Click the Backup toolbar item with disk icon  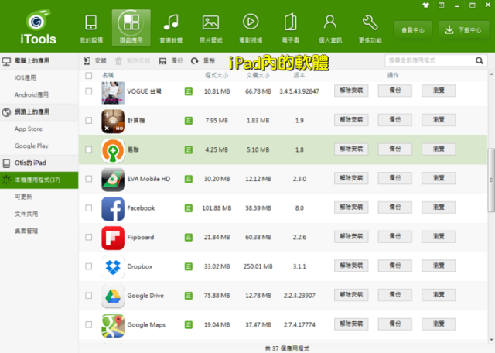(x=171, y=60)
